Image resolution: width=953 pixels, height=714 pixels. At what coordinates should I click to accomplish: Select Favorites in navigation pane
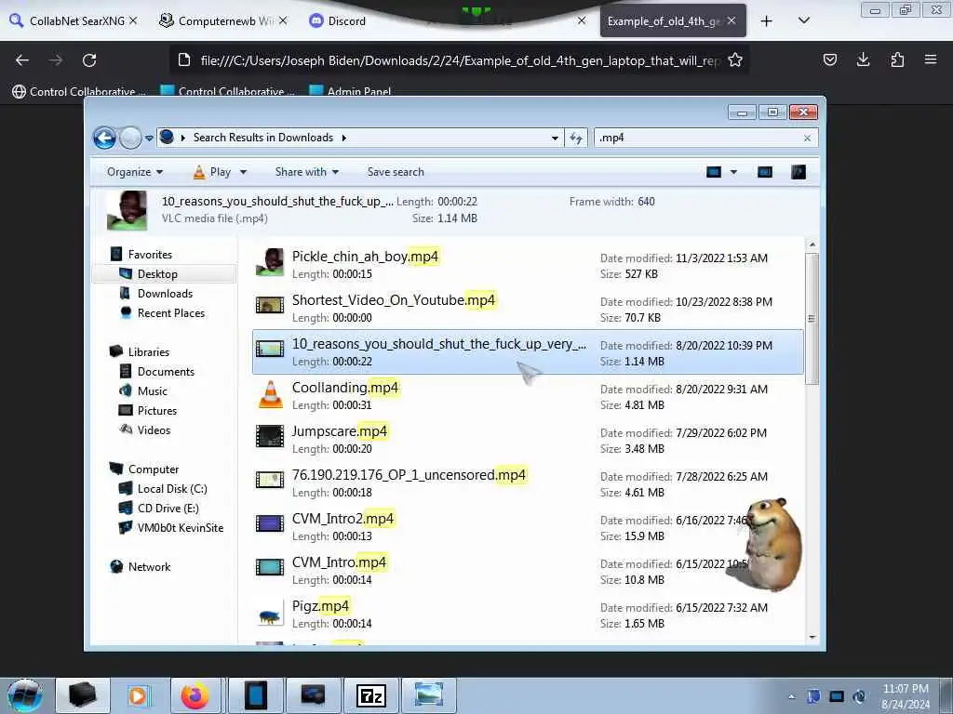[x=150, y=255]
